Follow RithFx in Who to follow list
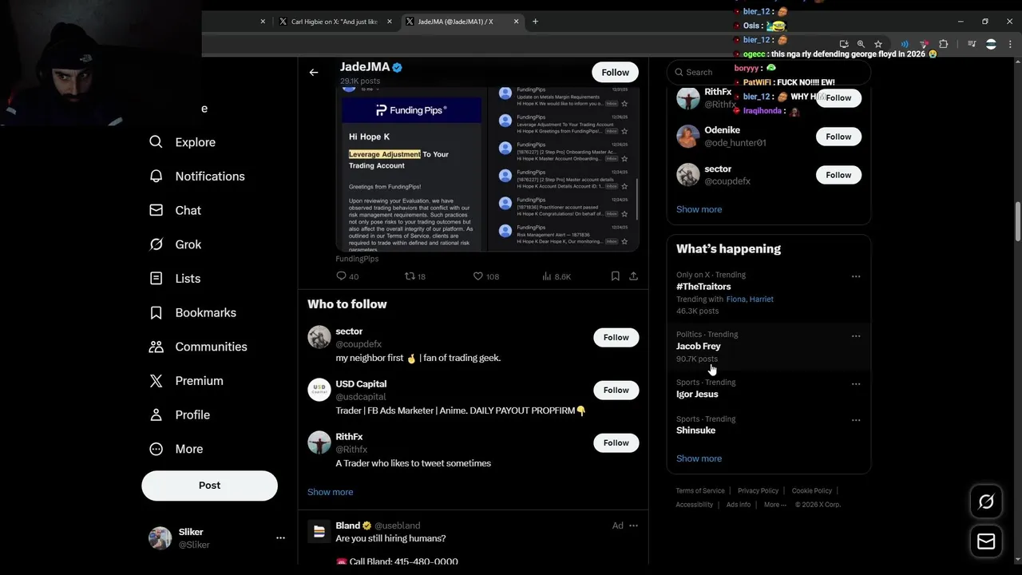The image size is (1022, 575). click(616, 443)
